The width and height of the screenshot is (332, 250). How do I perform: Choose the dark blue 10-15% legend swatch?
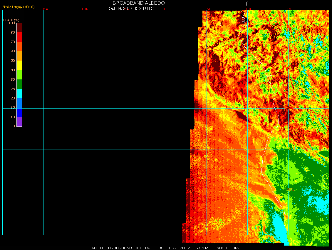click(19, 112)
